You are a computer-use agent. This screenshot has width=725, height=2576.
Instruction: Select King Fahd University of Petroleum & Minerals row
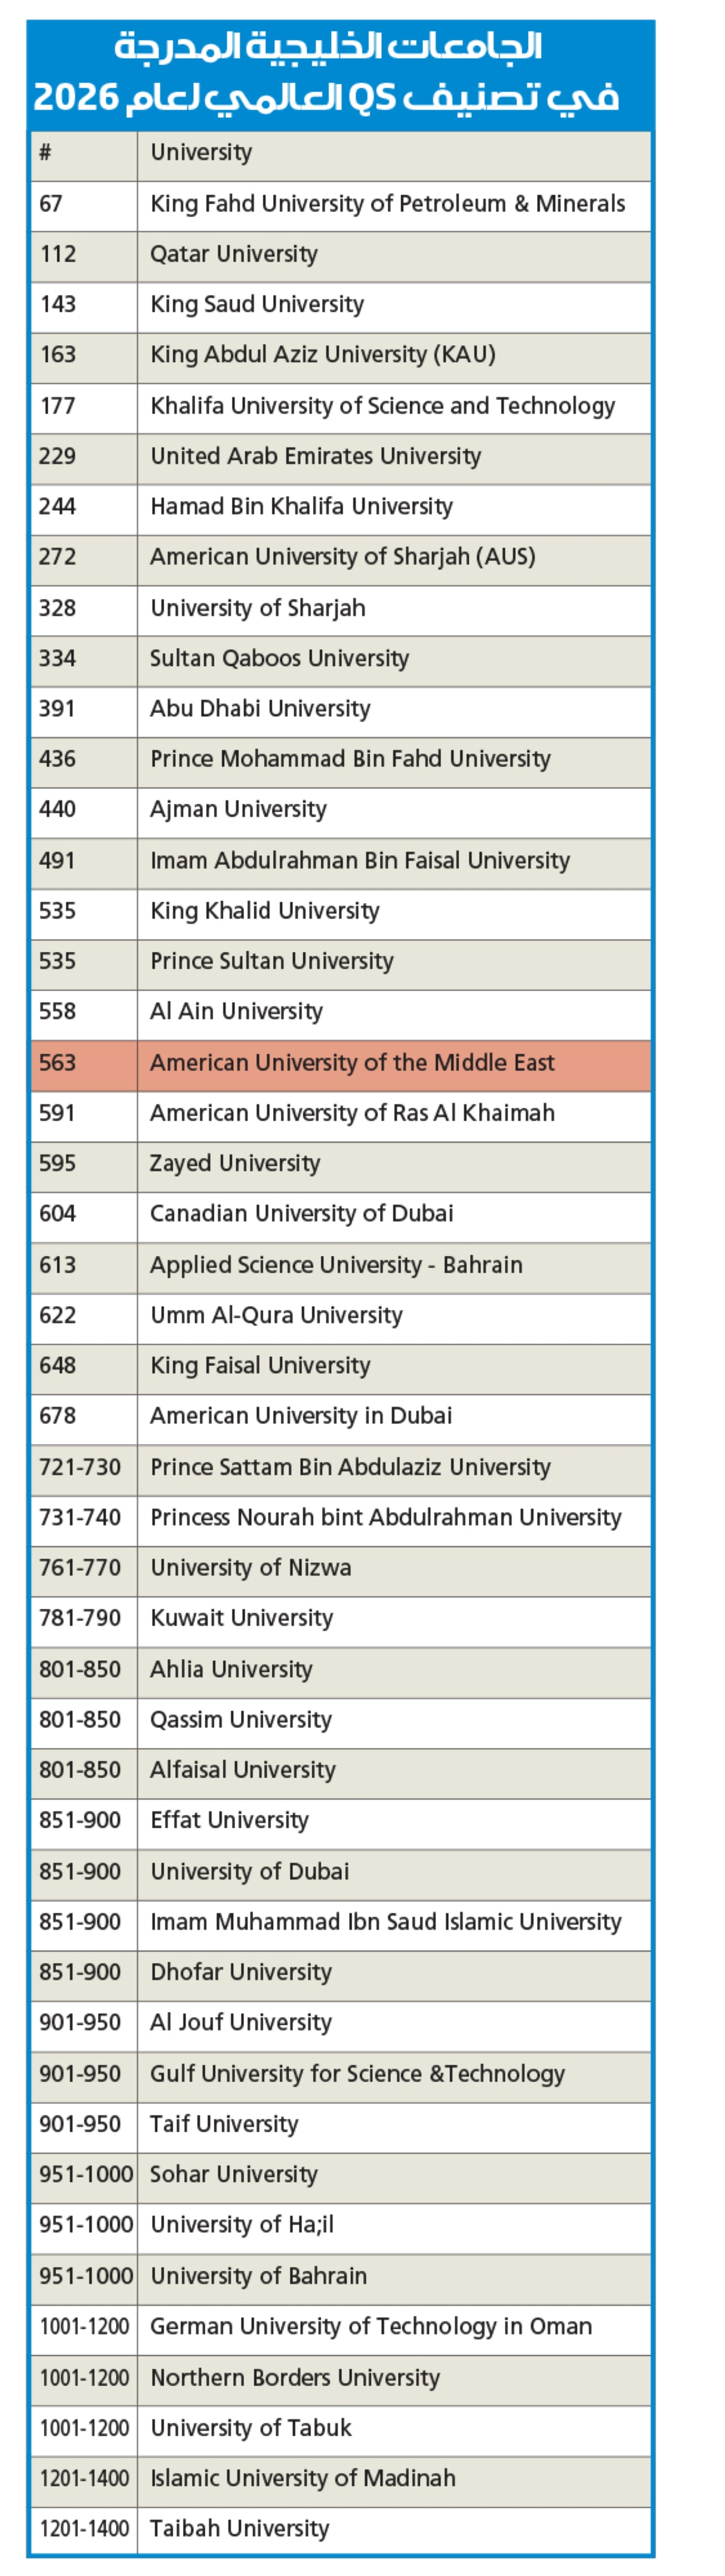387,204
